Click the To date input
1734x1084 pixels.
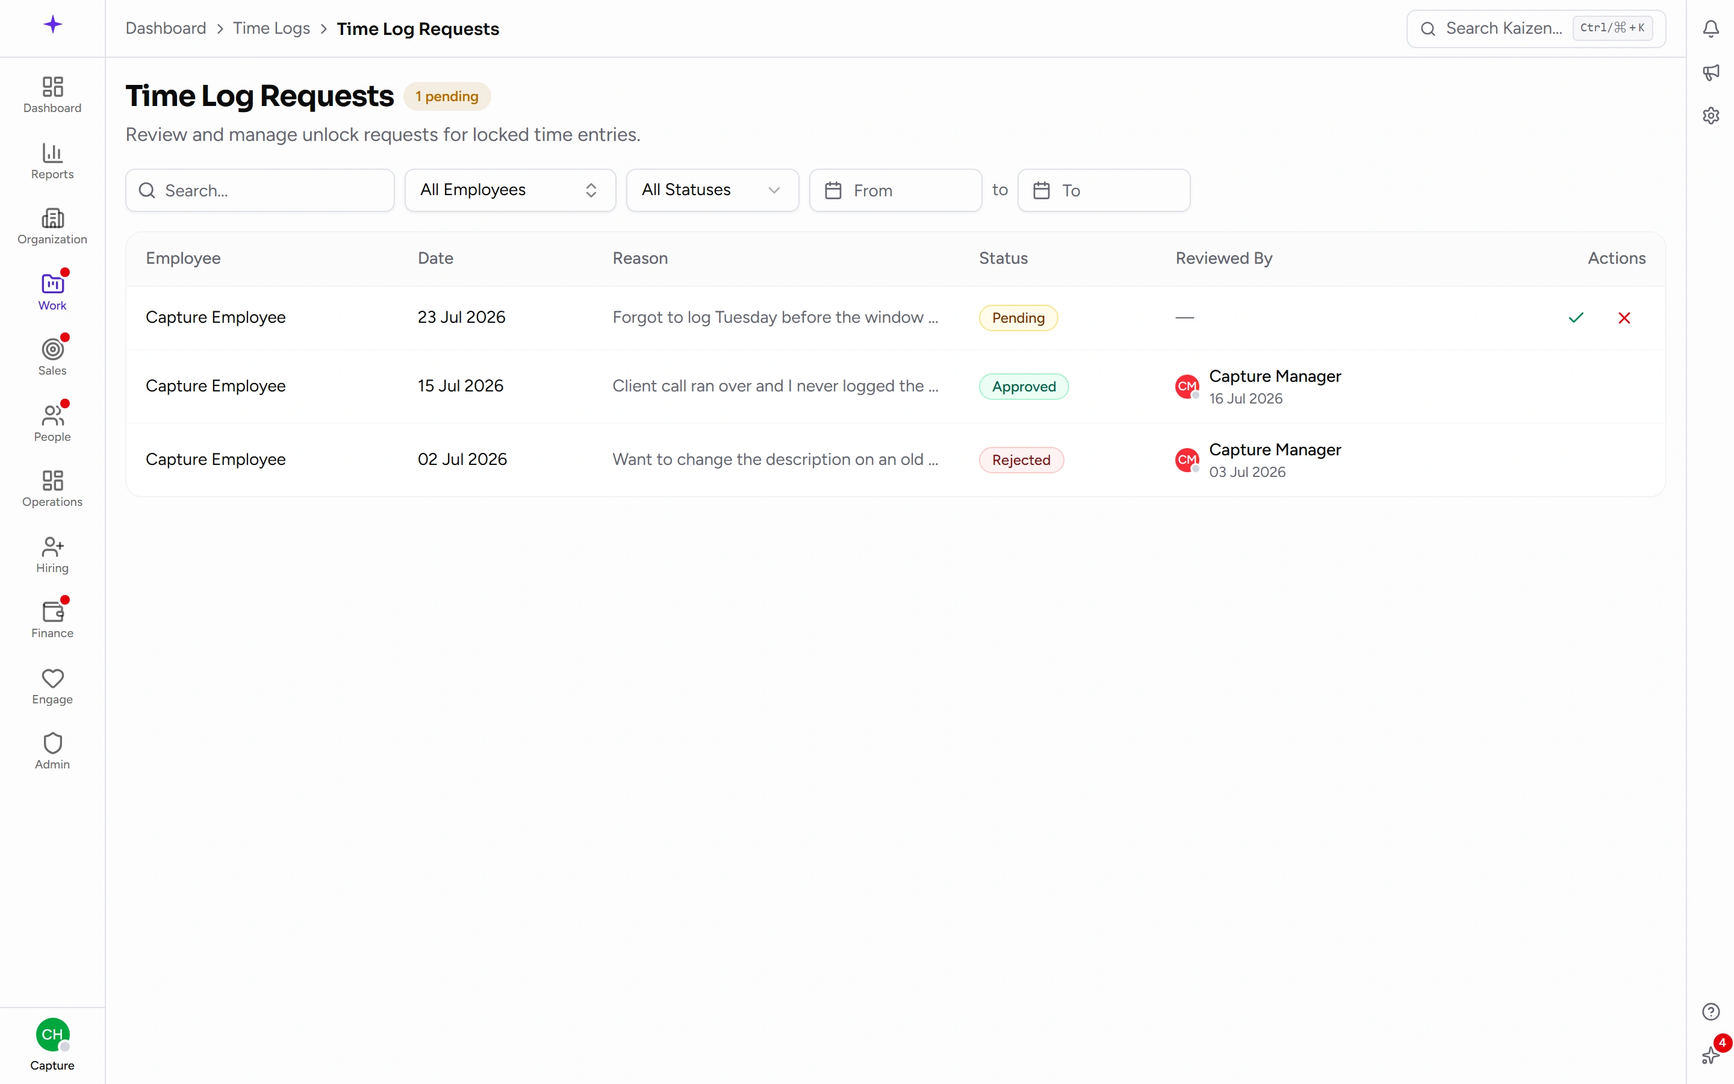(x=1104, y=190)
